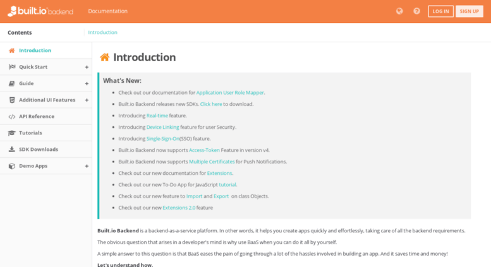491x267 pixels.
Task: Click the SIGN UP button
Action: pos(469,11)
